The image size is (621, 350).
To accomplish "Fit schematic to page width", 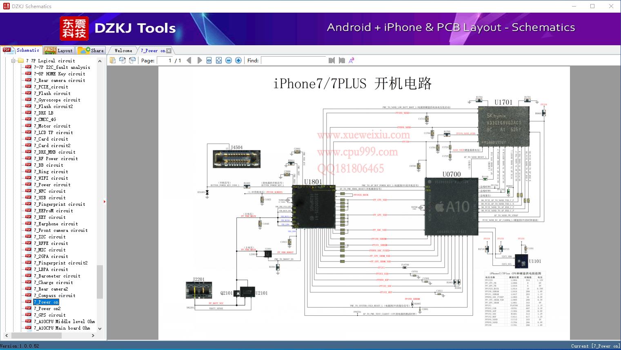I will pos(209,60).
